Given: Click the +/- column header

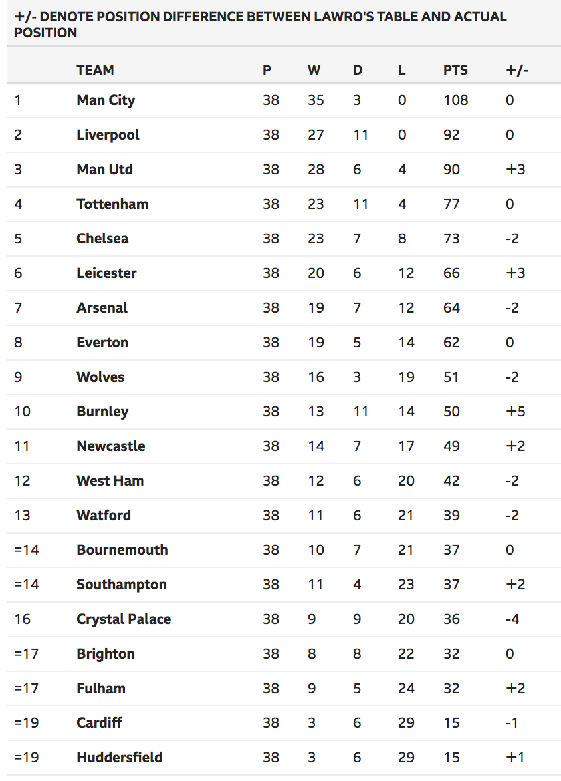Looking at the screenshot, I should (517, 70).
